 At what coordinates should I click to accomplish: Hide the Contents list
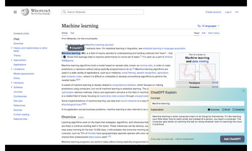[26, 33]
